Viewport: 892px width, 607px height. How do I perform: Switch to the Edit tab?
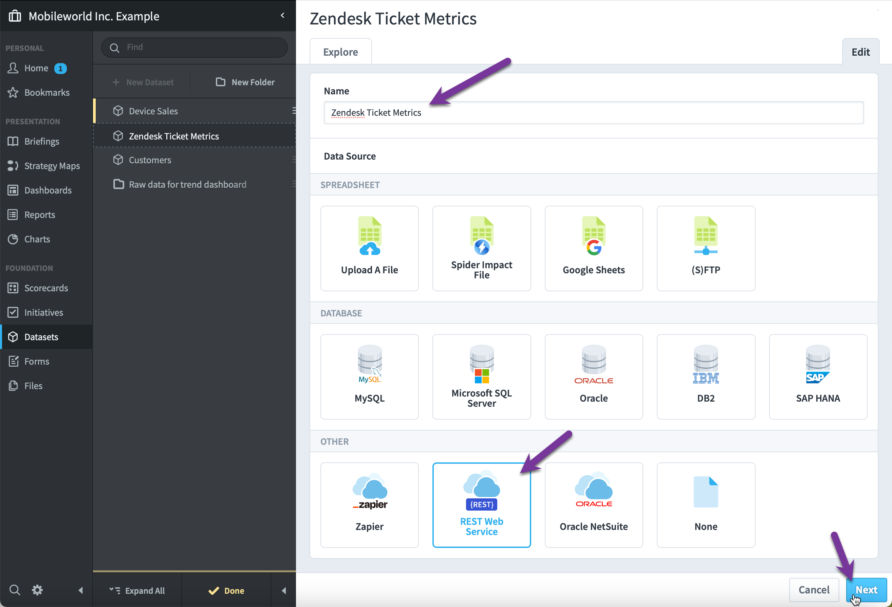(x=860, y=52)
